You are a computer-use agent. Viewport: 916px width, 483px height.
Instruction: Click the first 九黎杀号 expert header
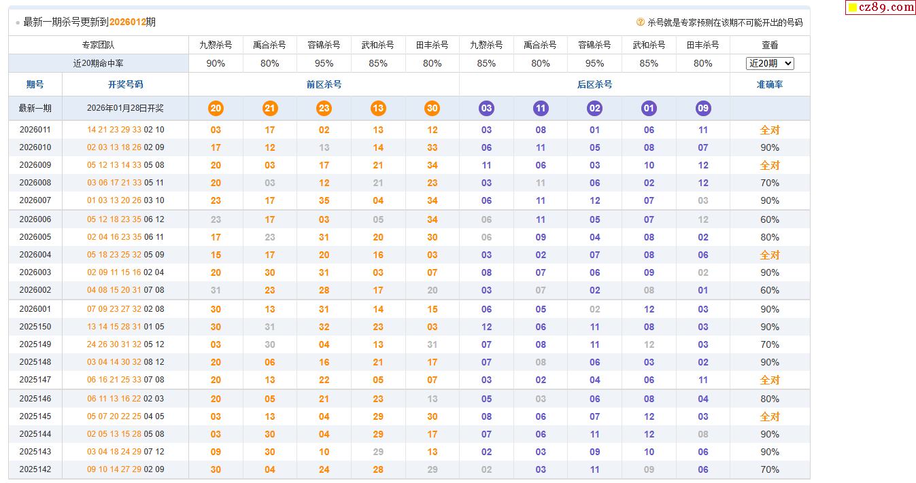coord(216,45)
